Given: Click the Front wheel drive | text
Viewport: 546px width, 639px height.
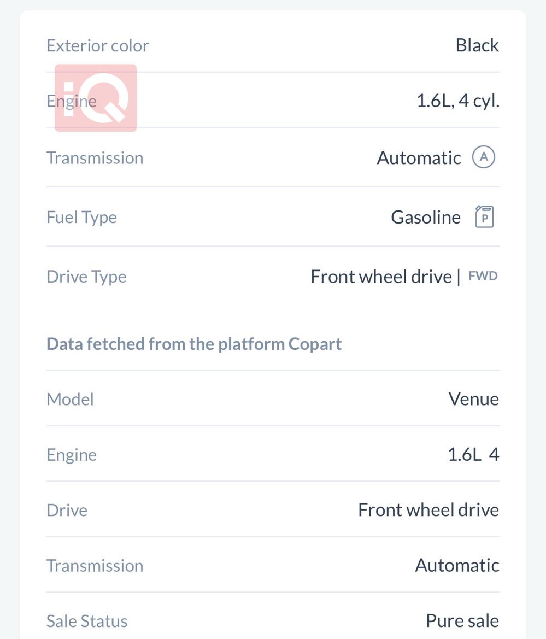Looking at the screenshot, I should click(385, 277).
